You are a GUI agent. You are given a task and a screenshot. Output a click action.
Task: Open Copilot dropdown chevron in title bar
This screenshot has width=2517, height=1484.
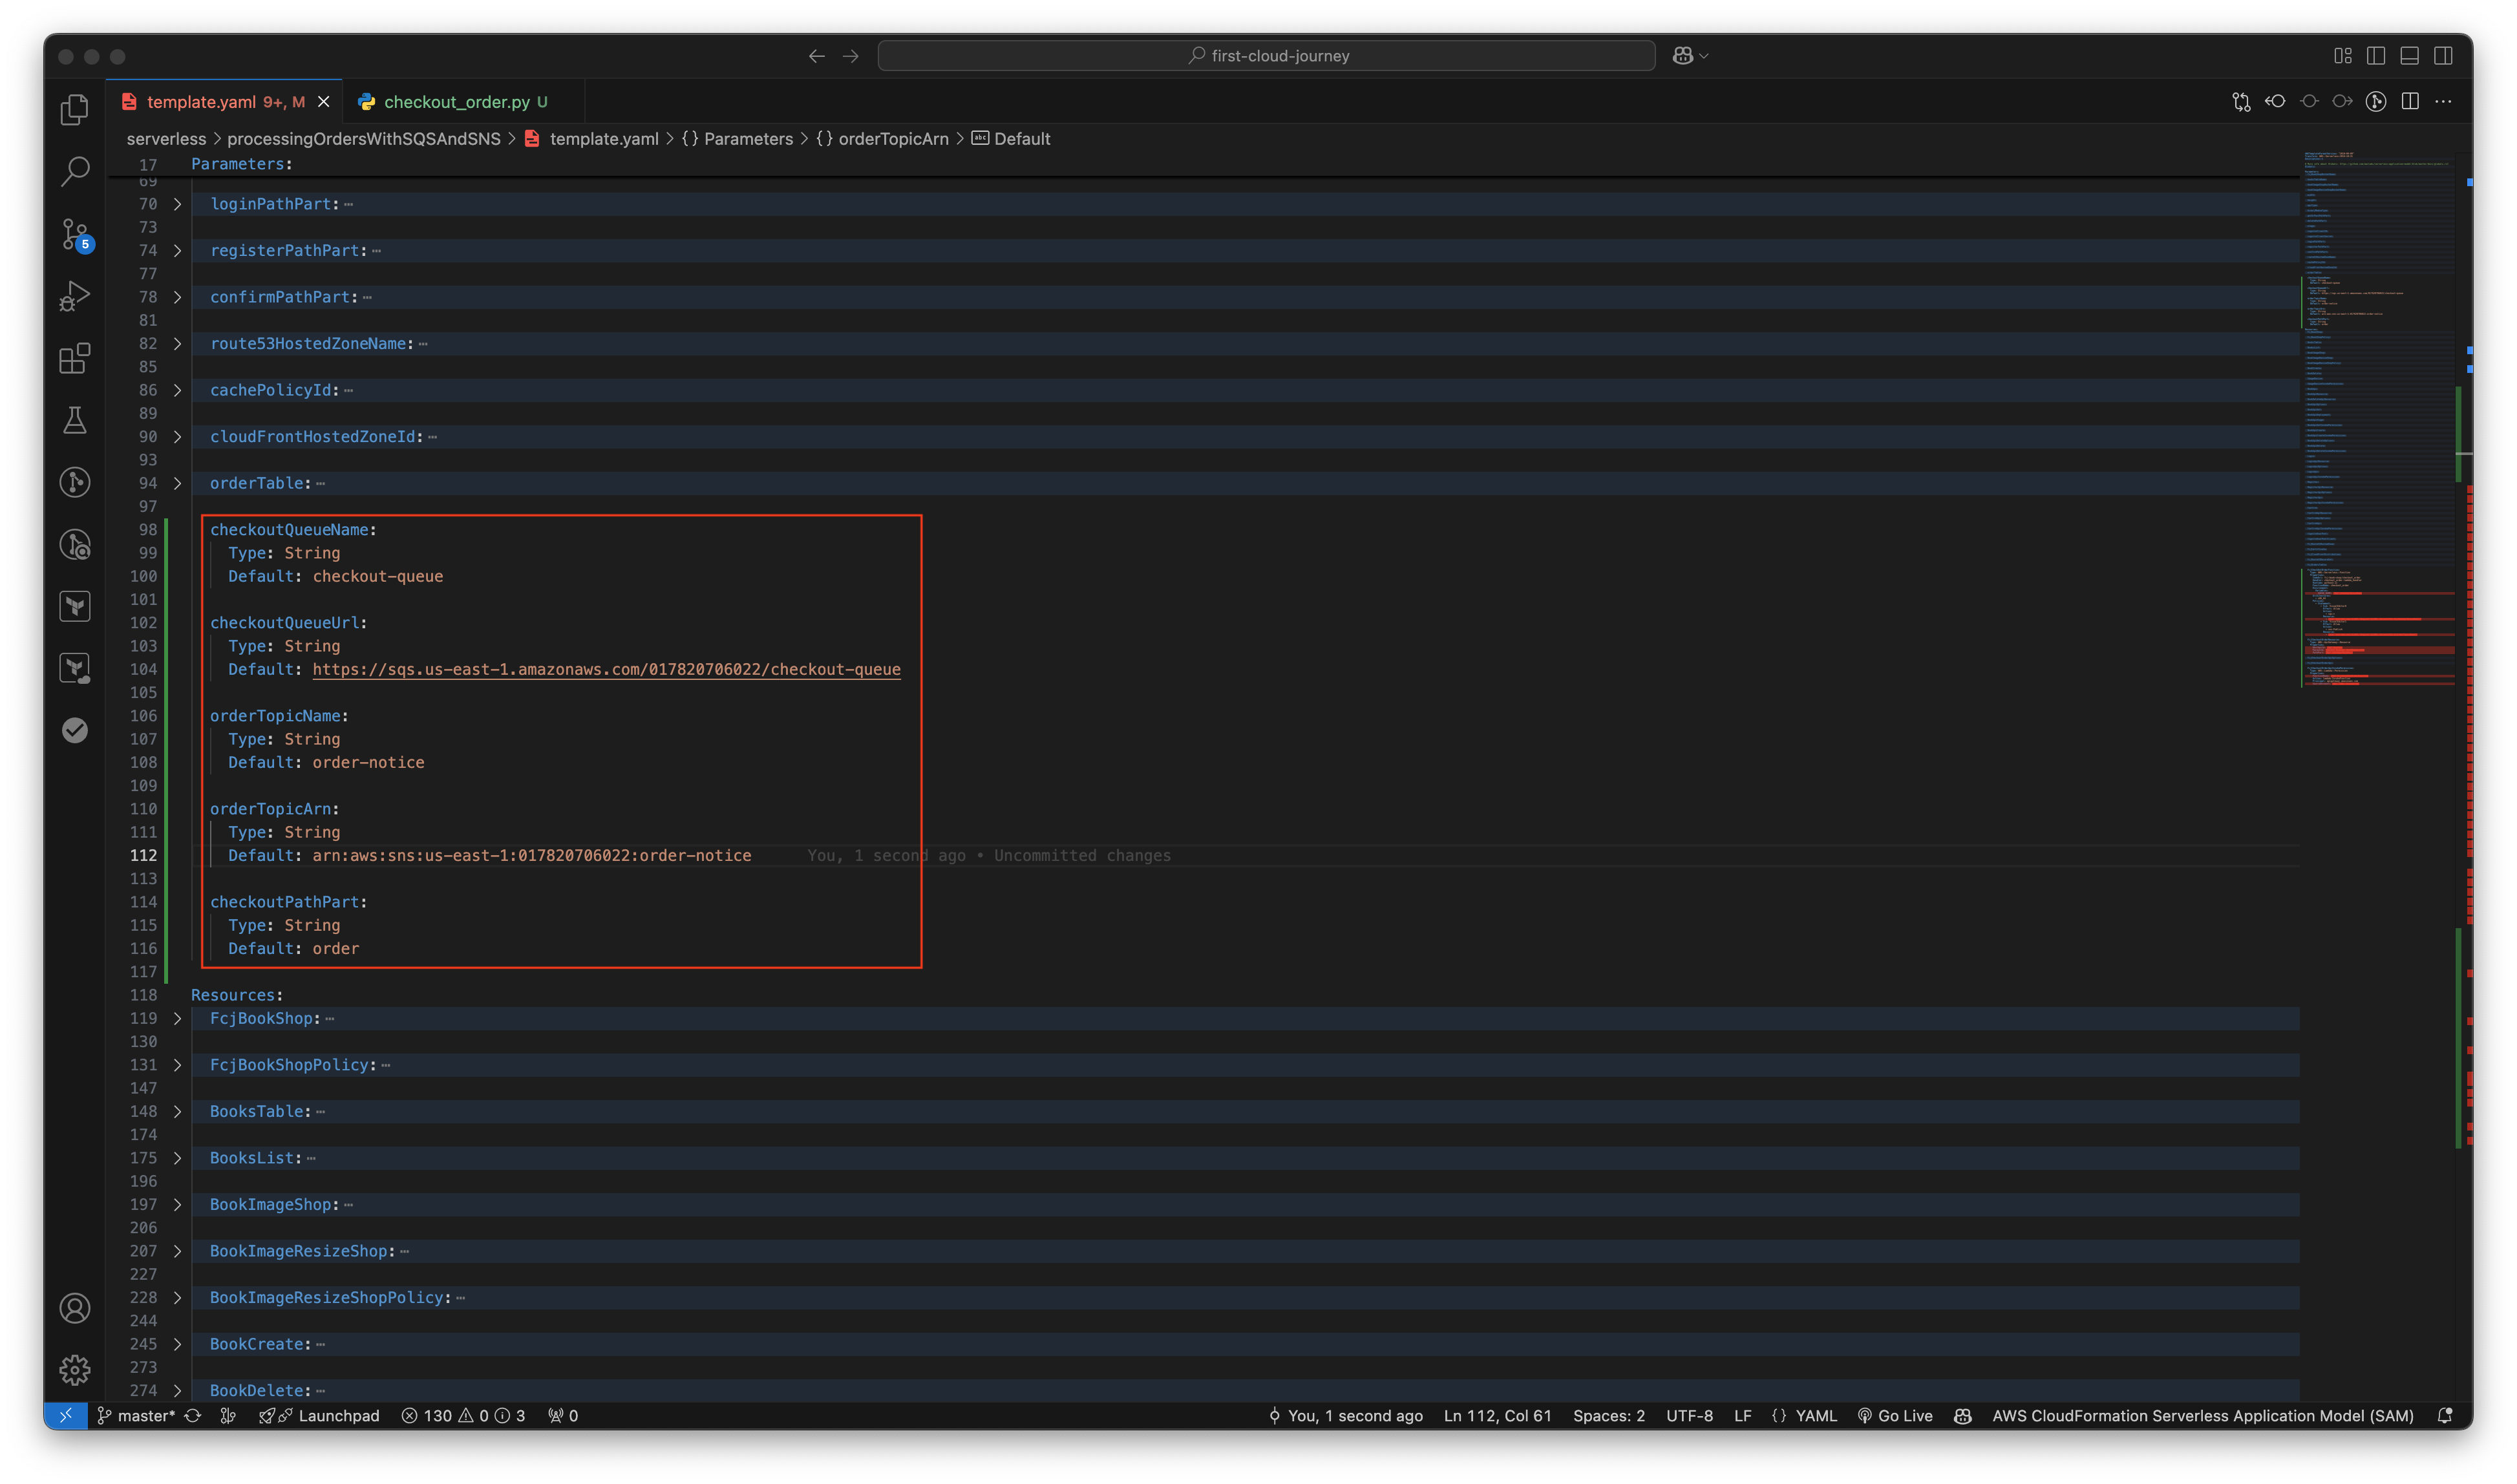click(1704, 56)
